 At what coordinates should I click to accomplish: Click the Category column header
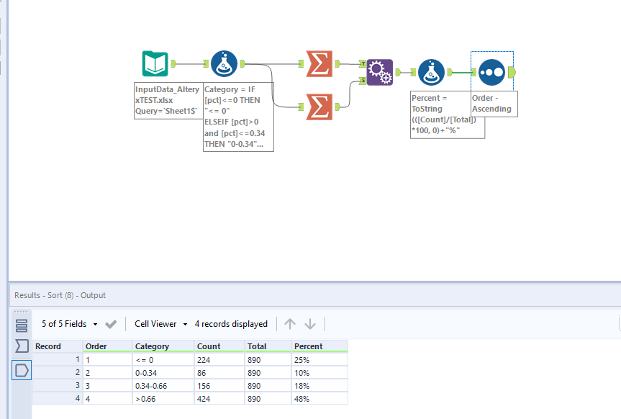pyautogui.click(x=153, y=346)
